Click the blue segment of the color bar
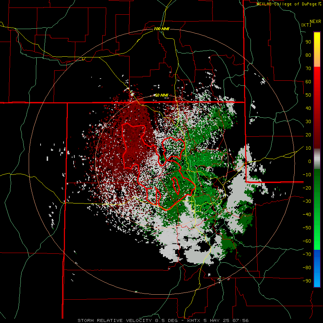323x323 pixels. [317, 268]
